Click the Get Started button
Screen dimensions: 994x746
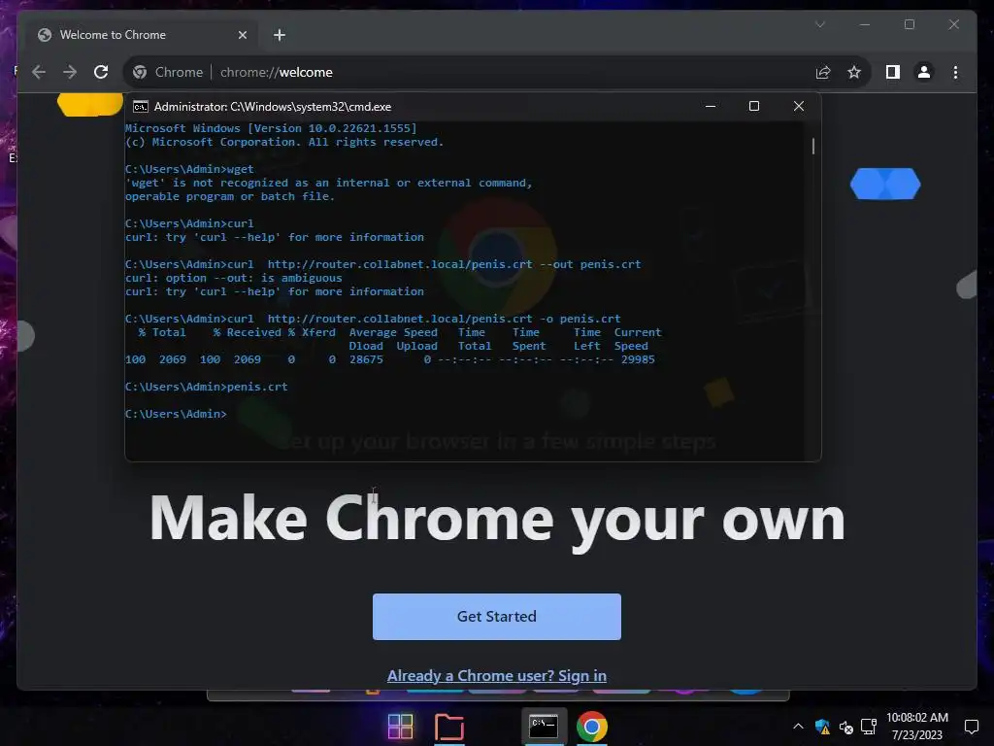coord(497,617)
